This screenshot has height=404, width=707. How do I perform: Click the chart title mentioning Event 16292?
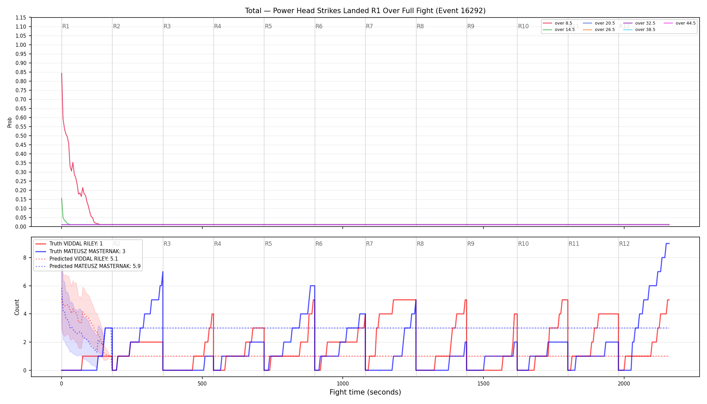tap(365, 11)
